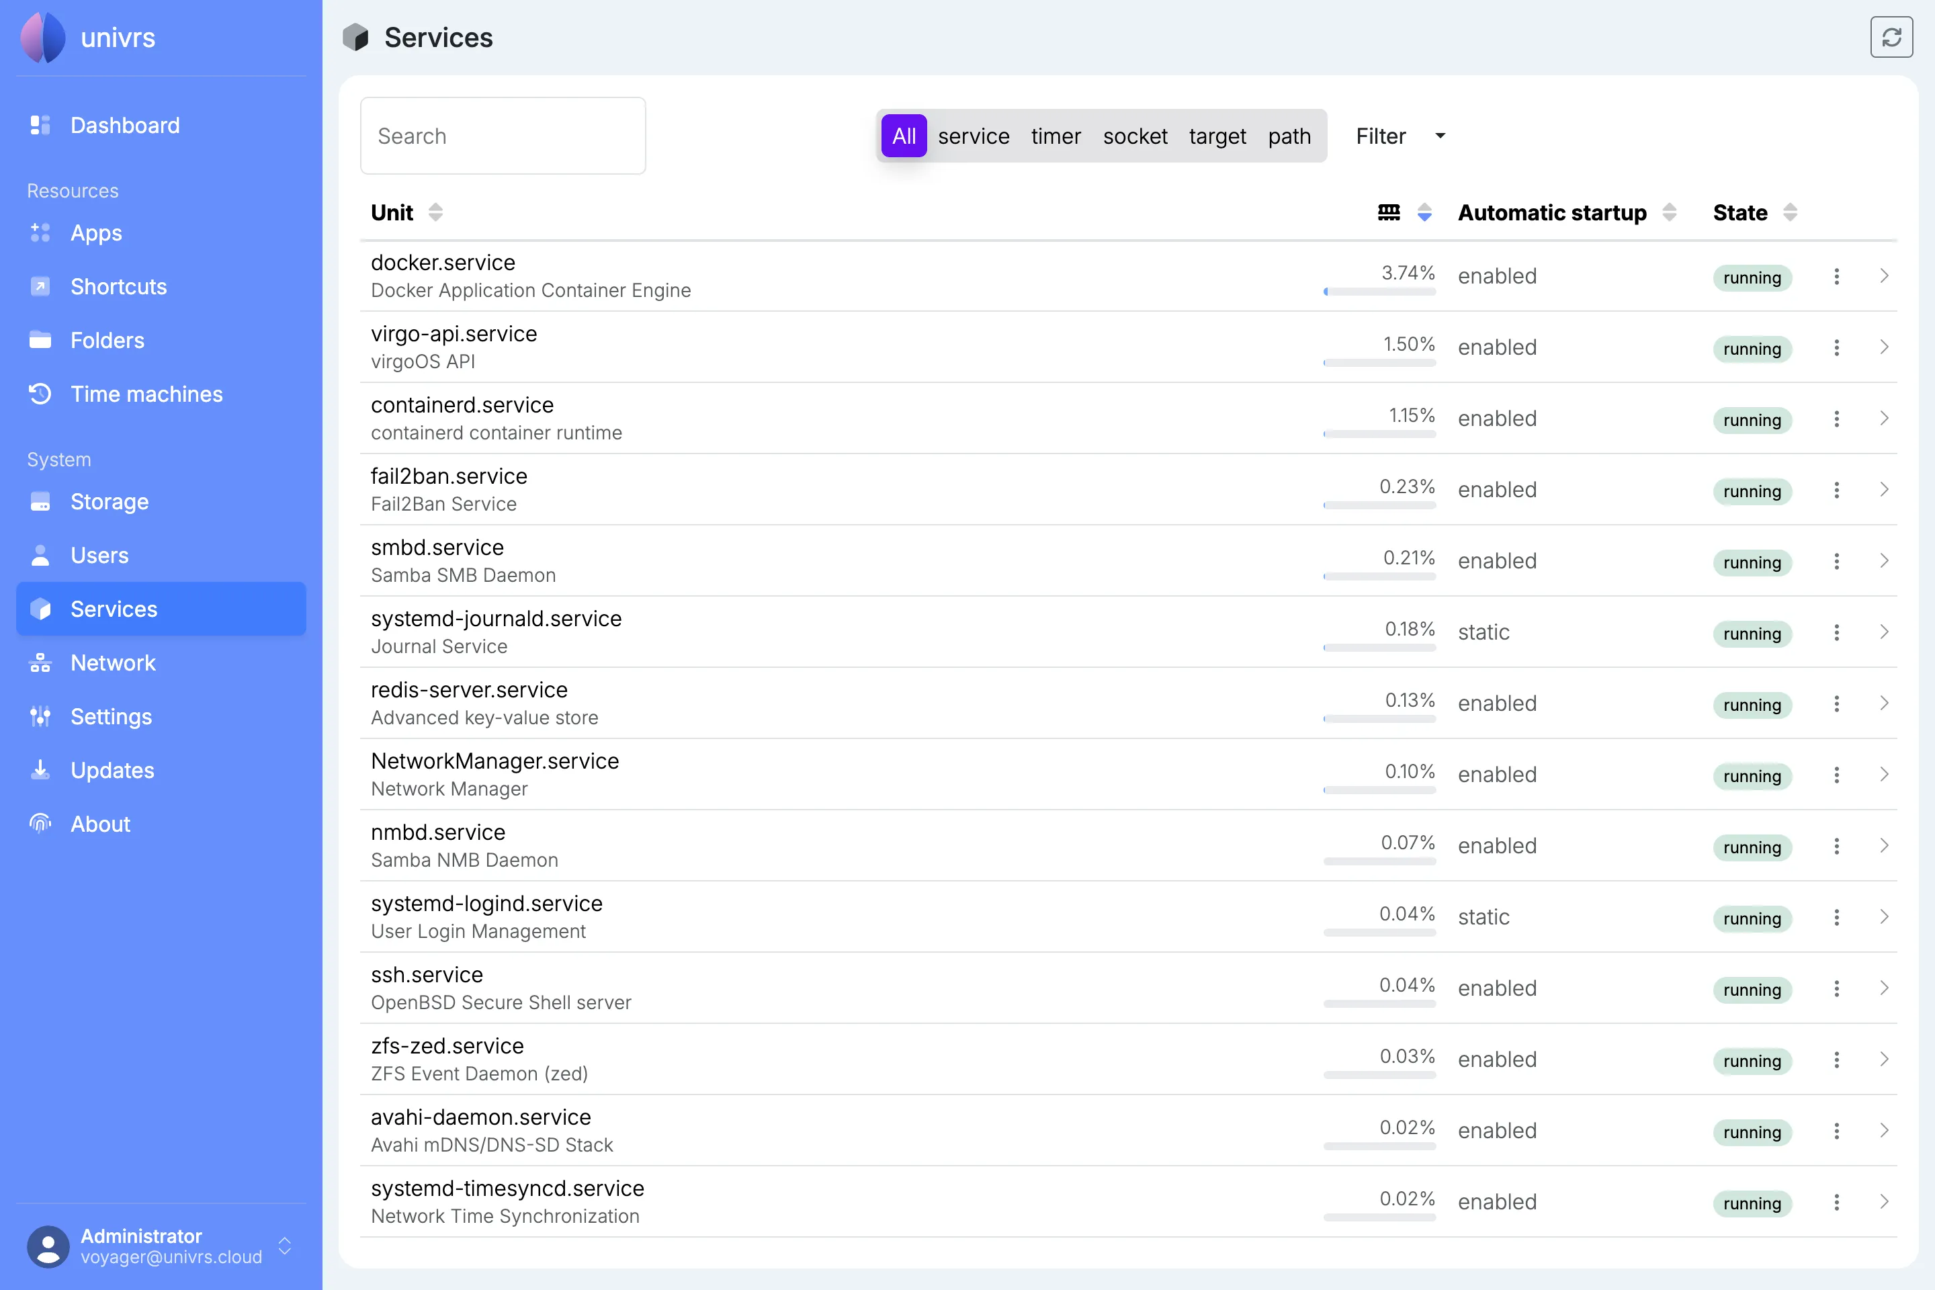Expand virgo-api.service row chevron
The width and height of the screenshot is (1935, 1290).
1884,347
